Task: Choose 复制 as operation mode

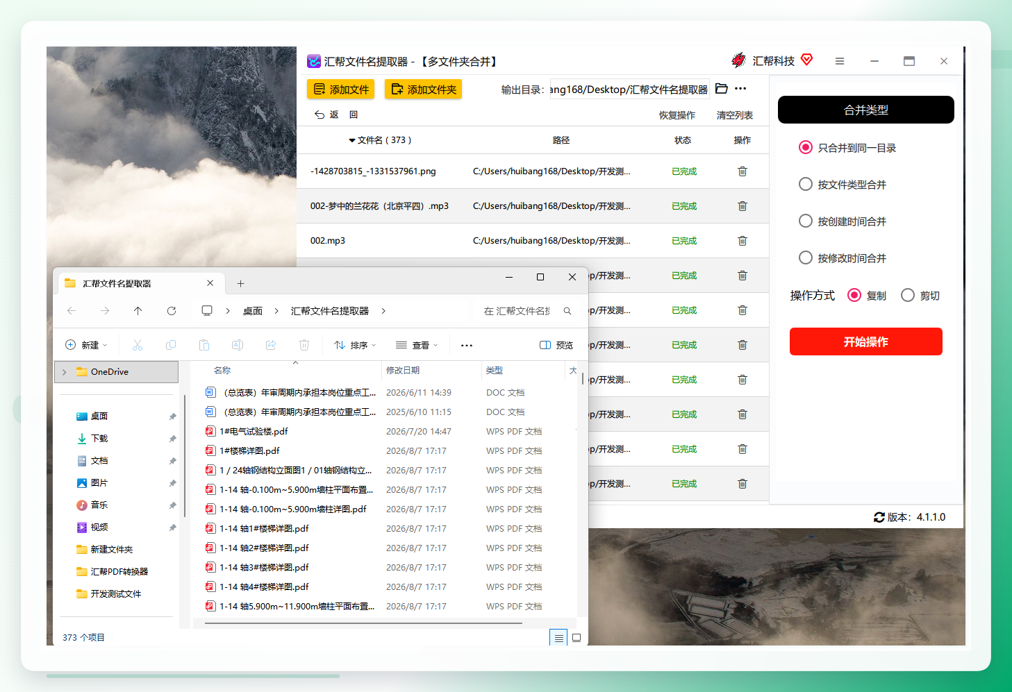Action: pyautogui.click(x=854, y=295)
